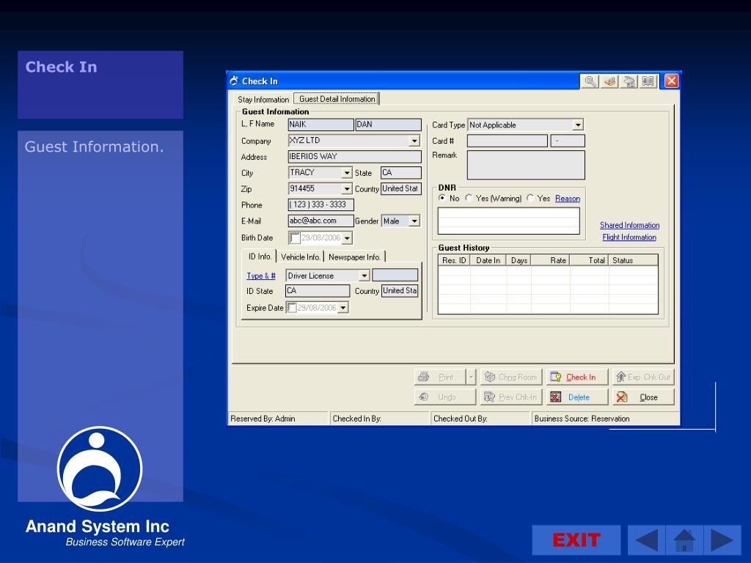751x563 pixels.
Task: Select the Guest Detail Information tab
Action: (x=337, y=99)
